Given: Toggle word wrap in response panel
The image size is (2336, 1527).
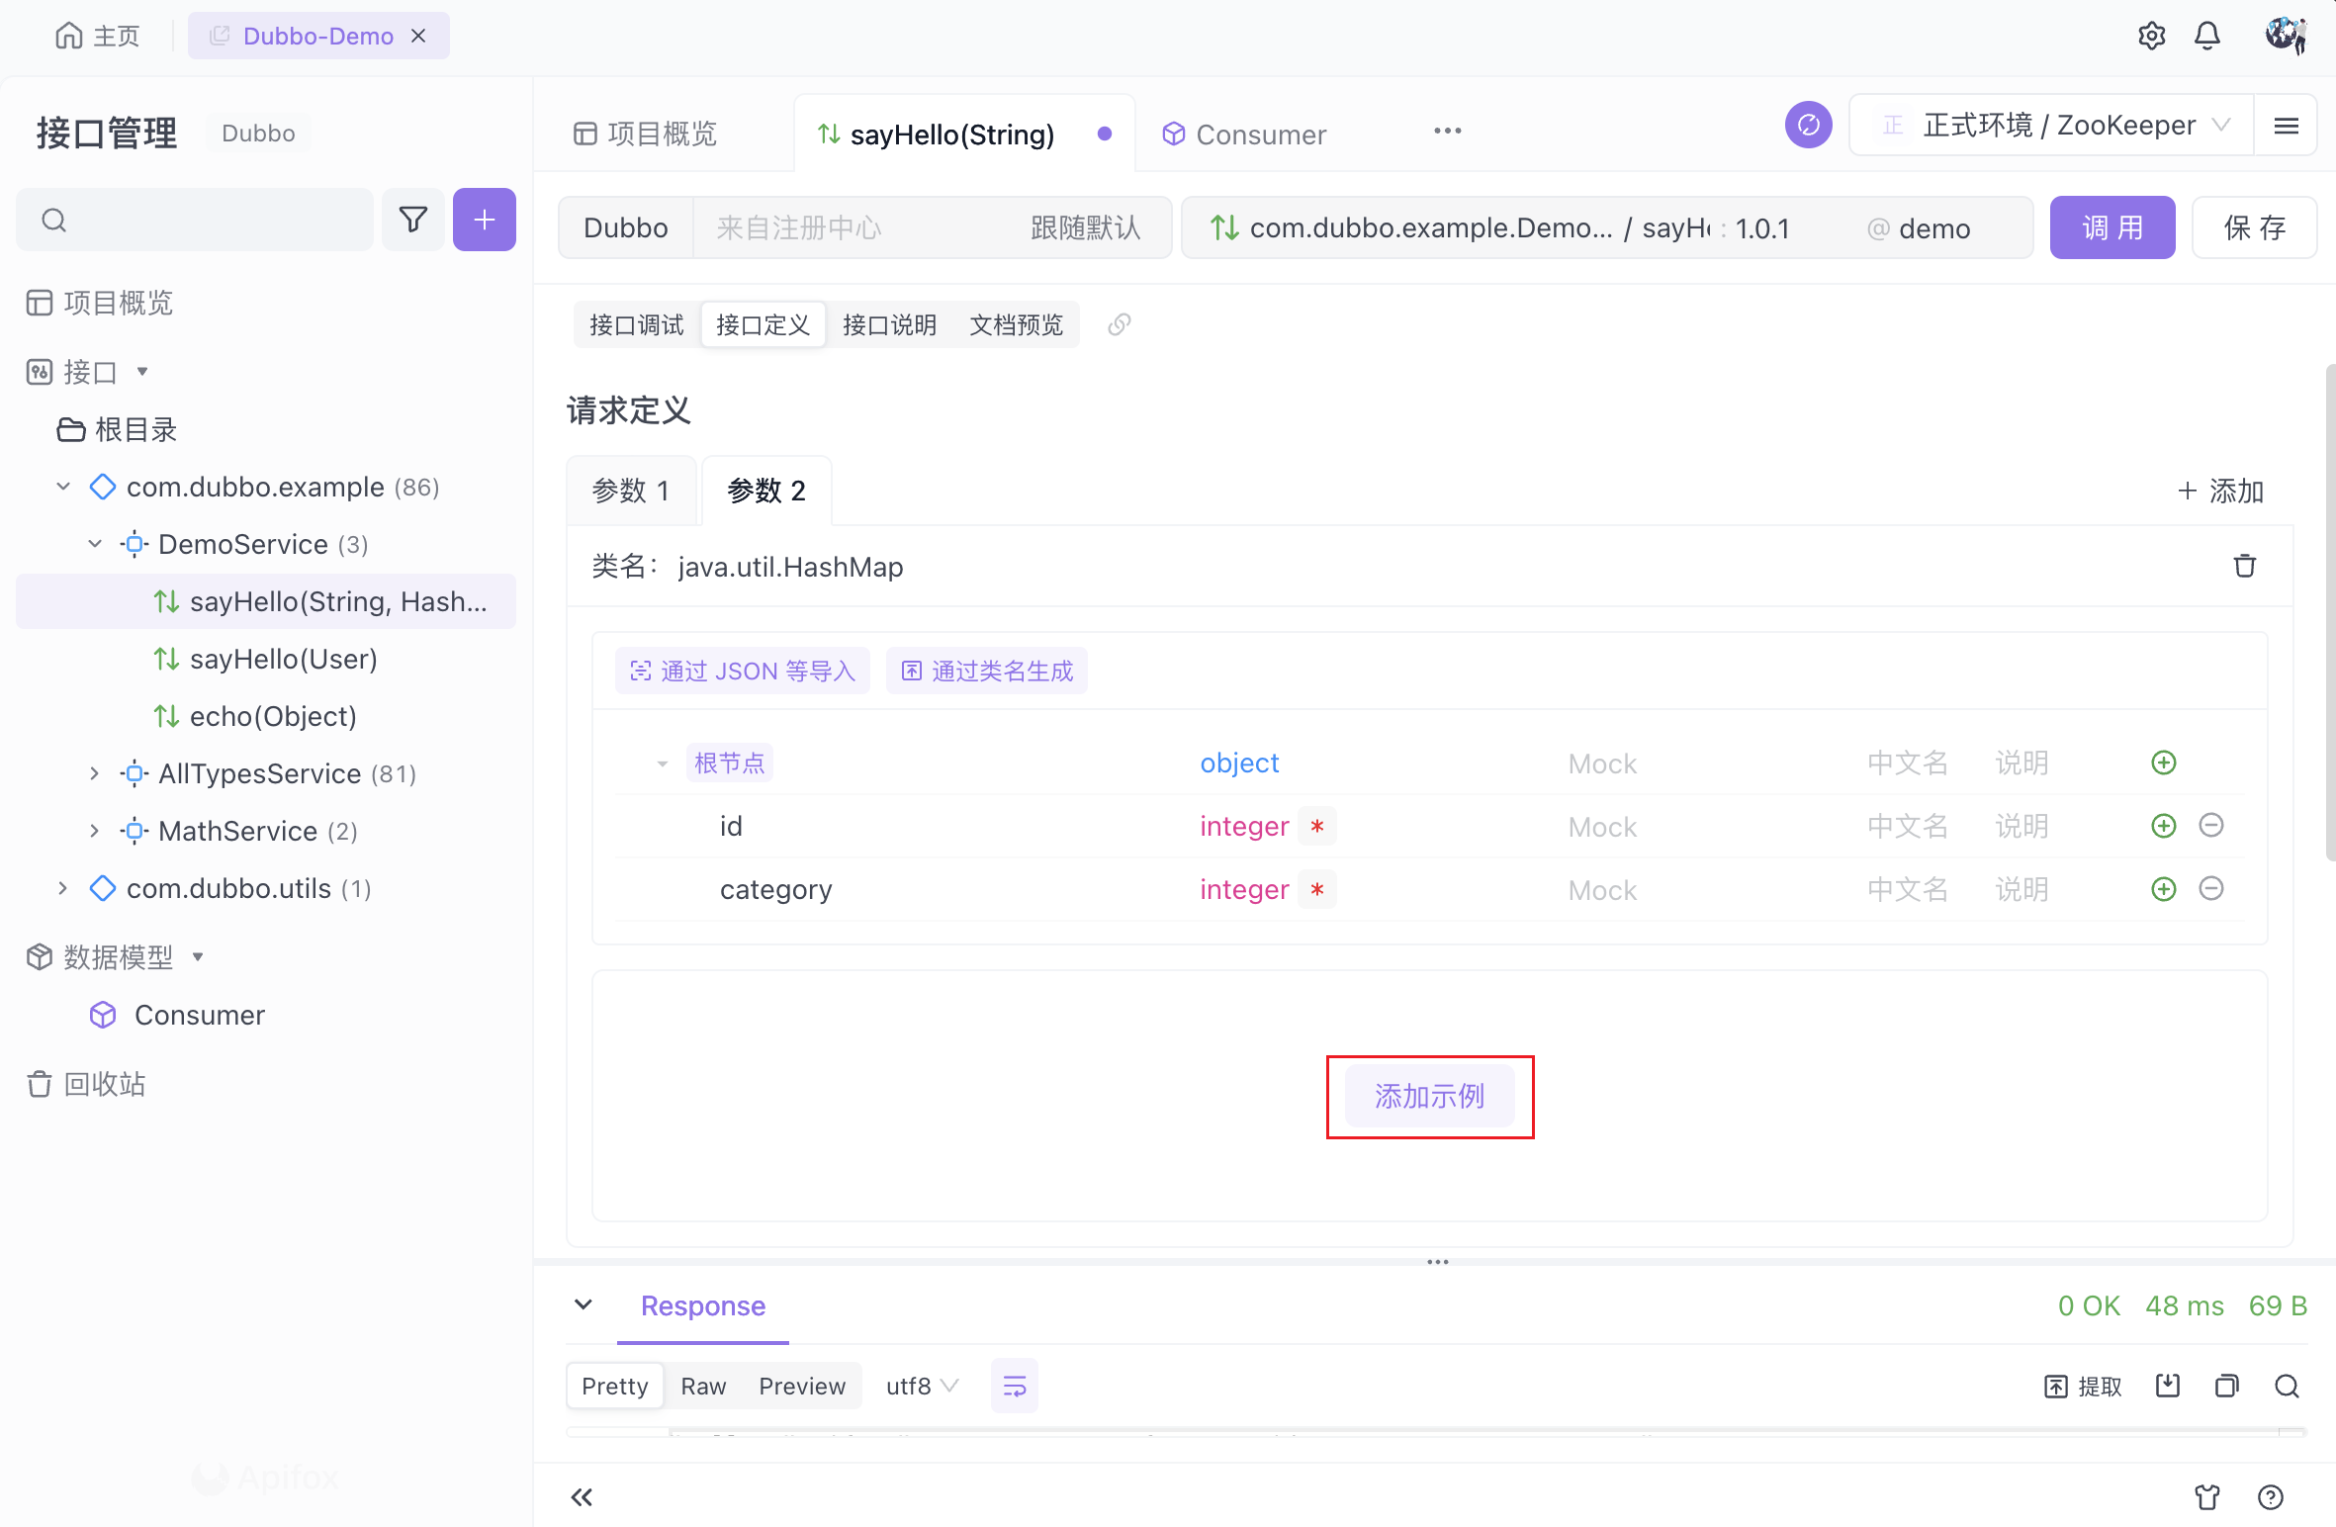Looking at the screenshot, I should pos(1014,1386).
